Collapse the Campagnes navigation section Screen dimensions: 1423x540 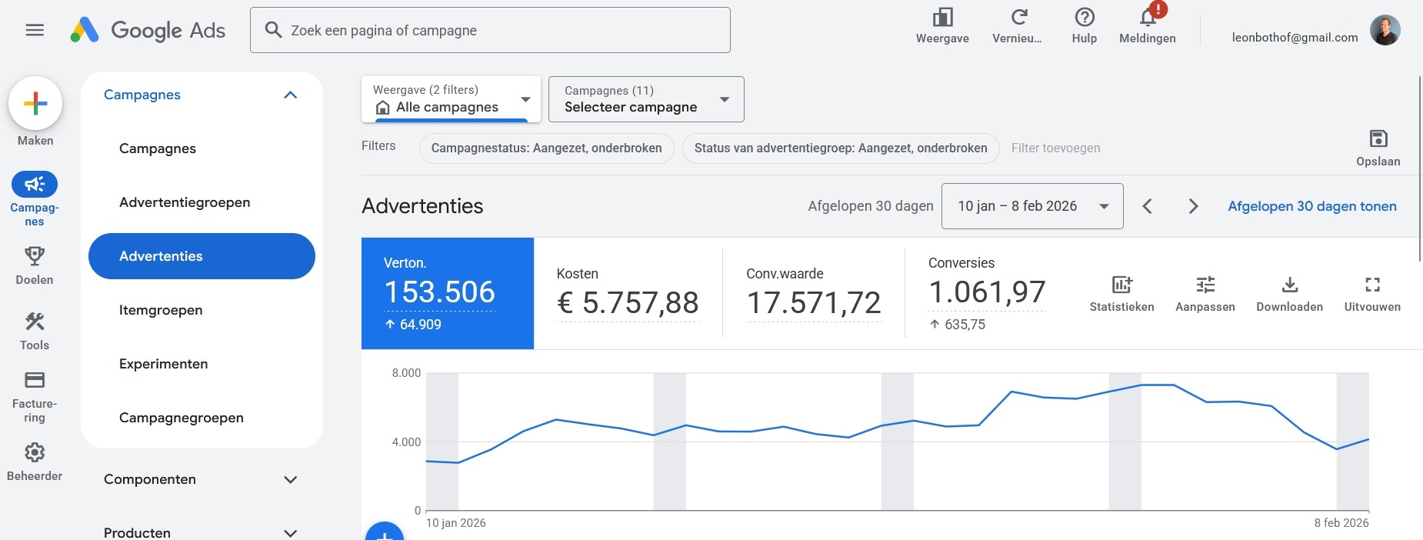[290, 95]
